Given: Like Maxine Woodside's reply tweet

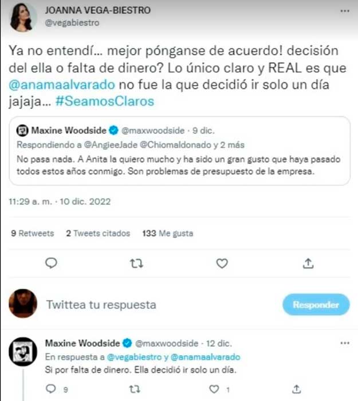Looking at the screenshot, I should [214, 389].
